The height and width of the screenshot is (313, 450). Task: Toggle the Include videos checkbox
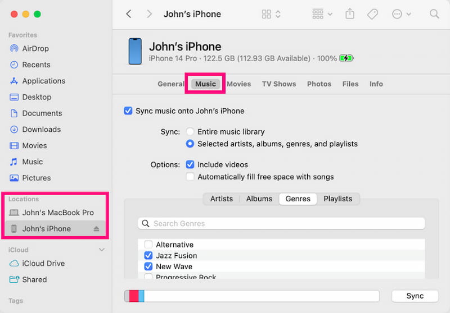(190, 164)
